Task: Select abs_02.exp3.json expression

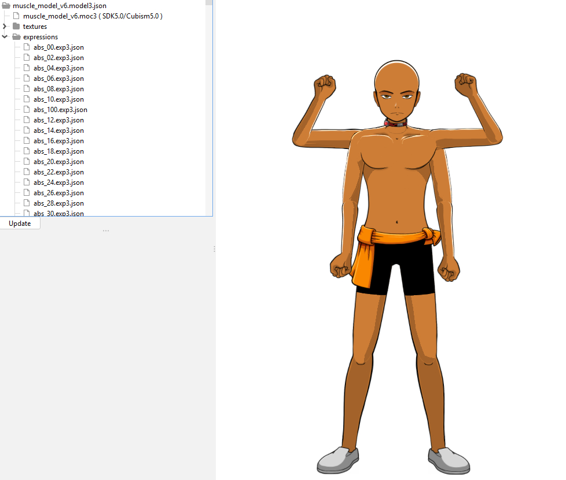Action: [x=58, y=58]
